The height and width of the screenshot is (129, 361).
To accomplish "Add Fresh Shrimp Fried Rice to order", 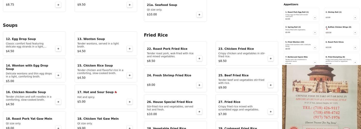I will click(199, 85).
